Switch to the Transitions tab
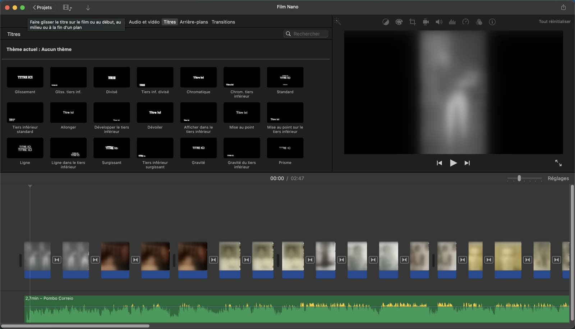Viewport: 575px width, 329px height. (223, 22)
